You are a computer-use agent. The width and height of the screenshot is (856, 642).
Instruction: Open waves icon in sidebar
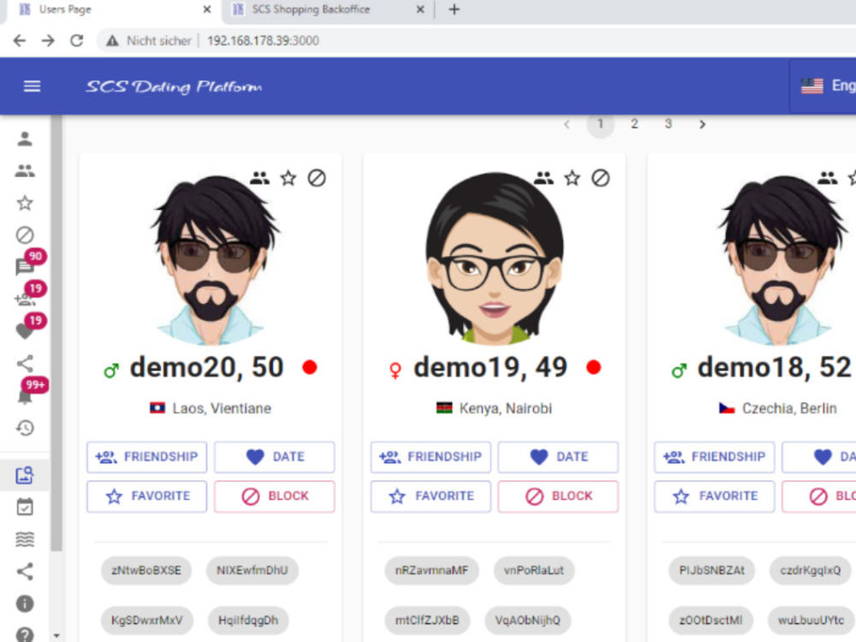(25, 538)
